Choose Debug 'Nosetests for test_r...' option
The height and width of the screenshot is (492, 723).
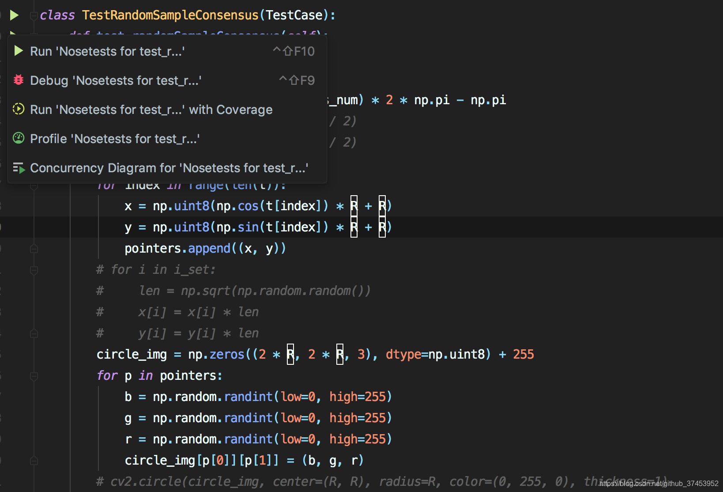coord(167,80)
